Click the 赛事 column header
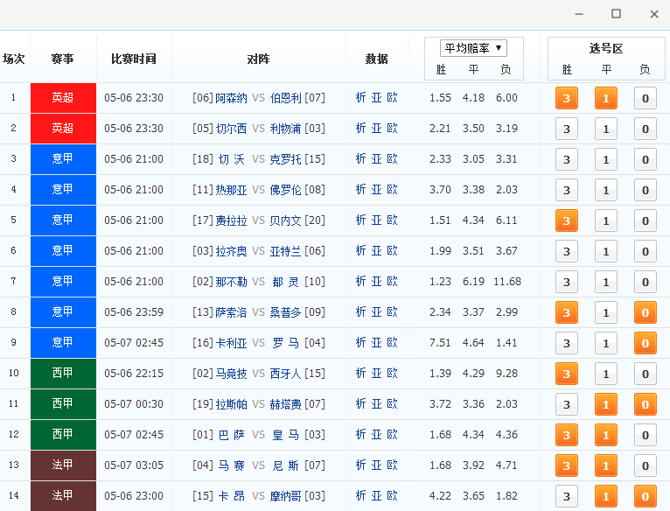 62,59
